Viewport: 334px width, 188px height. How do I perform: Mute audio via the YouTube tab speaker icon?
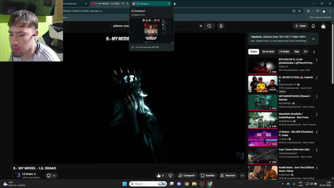click(123, 4)
